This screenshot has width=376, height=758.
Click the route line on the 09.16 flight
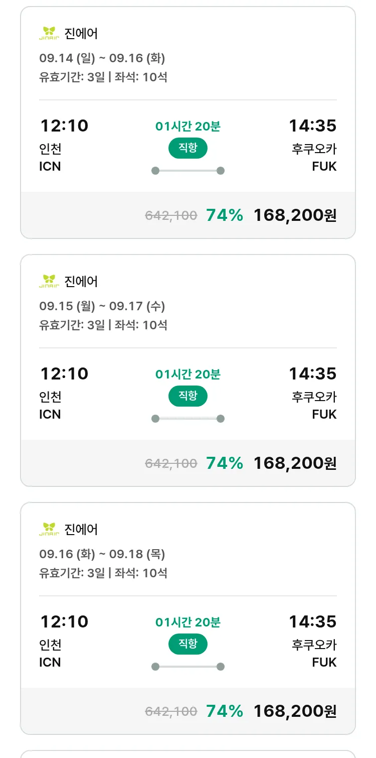tap(188, 667)
